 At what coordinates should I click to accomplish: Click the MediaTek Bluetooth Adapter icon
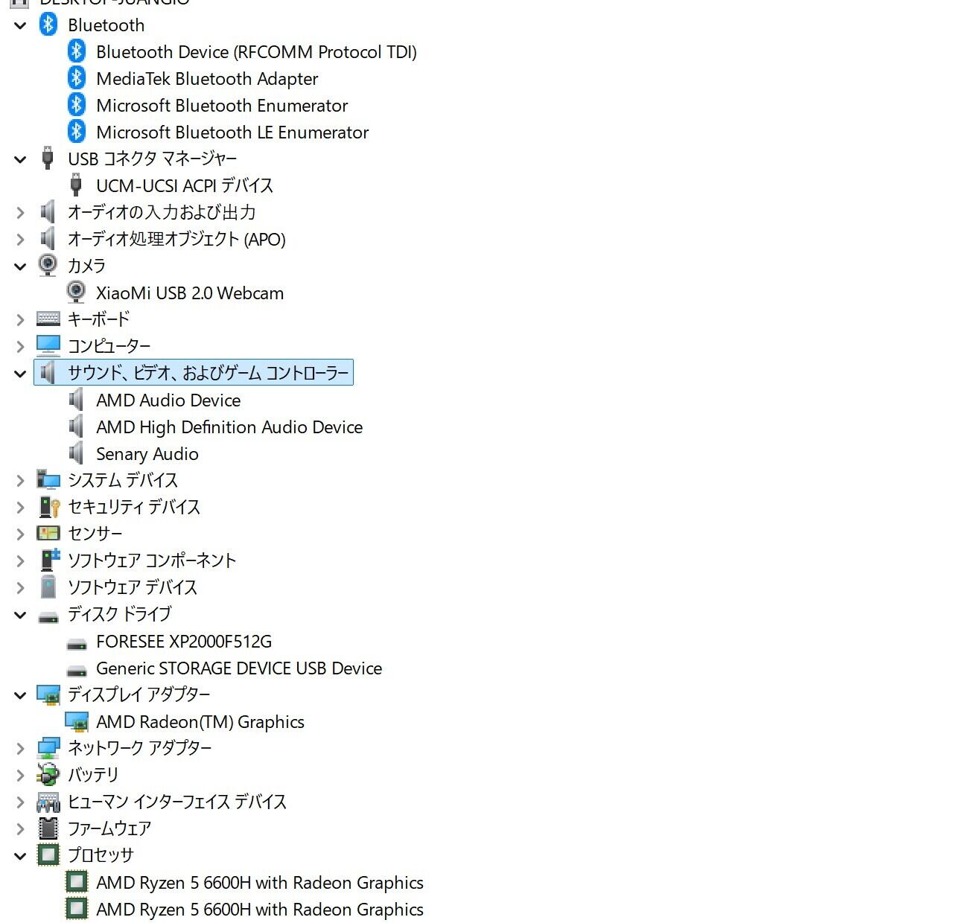point(77,78)
